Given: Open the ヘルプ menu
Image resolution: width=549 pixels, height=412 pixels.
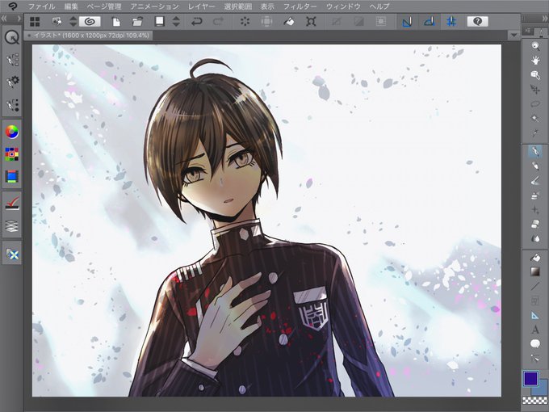Looking at the screenshot, I should click(x=379, y=6).
